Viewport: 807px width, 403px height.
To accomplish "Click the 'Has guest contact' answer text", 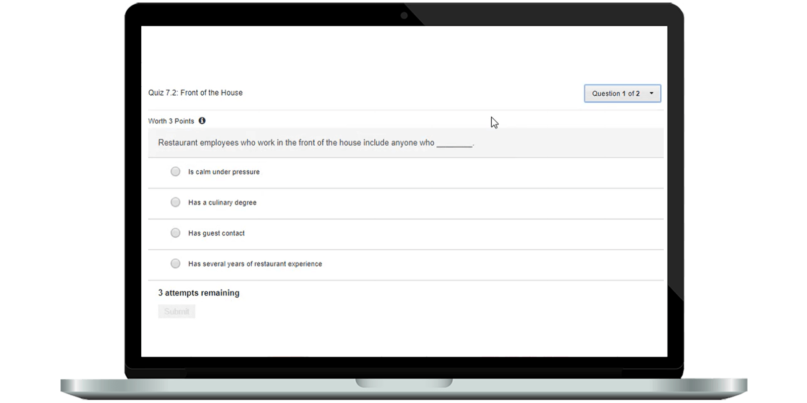I will pyautogui.click(x=216, y=233).
